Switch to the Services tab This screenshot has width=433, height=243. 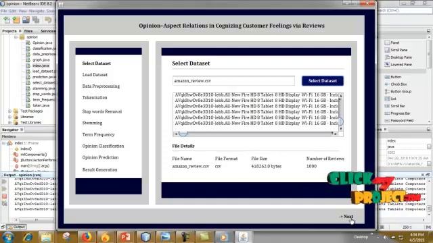(48, 31)
